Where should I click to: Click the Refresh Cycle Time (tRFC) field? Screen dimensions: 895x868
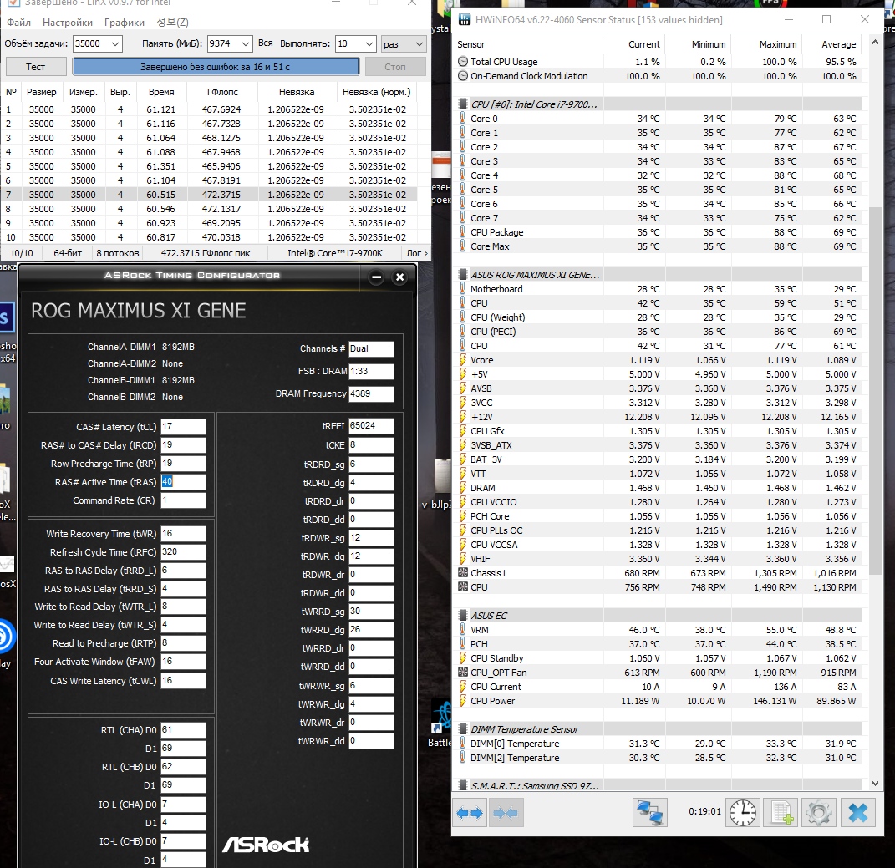[183, 552]
